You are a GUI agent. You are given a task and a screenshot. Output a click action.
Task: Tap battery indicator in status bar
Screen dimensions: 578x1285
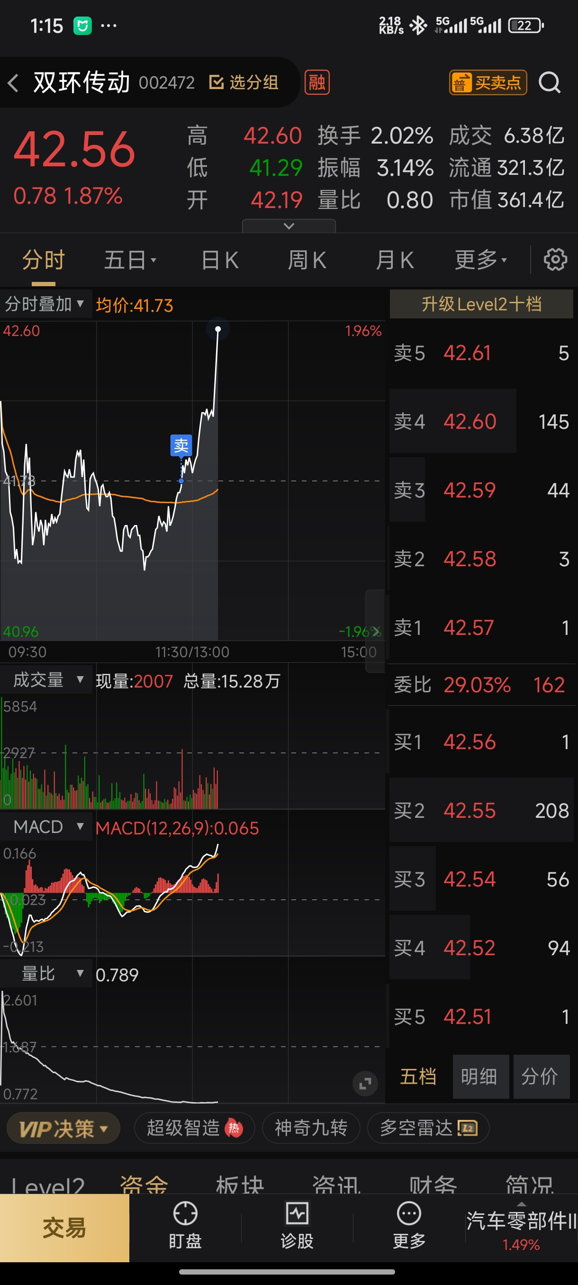click(525, 26)
